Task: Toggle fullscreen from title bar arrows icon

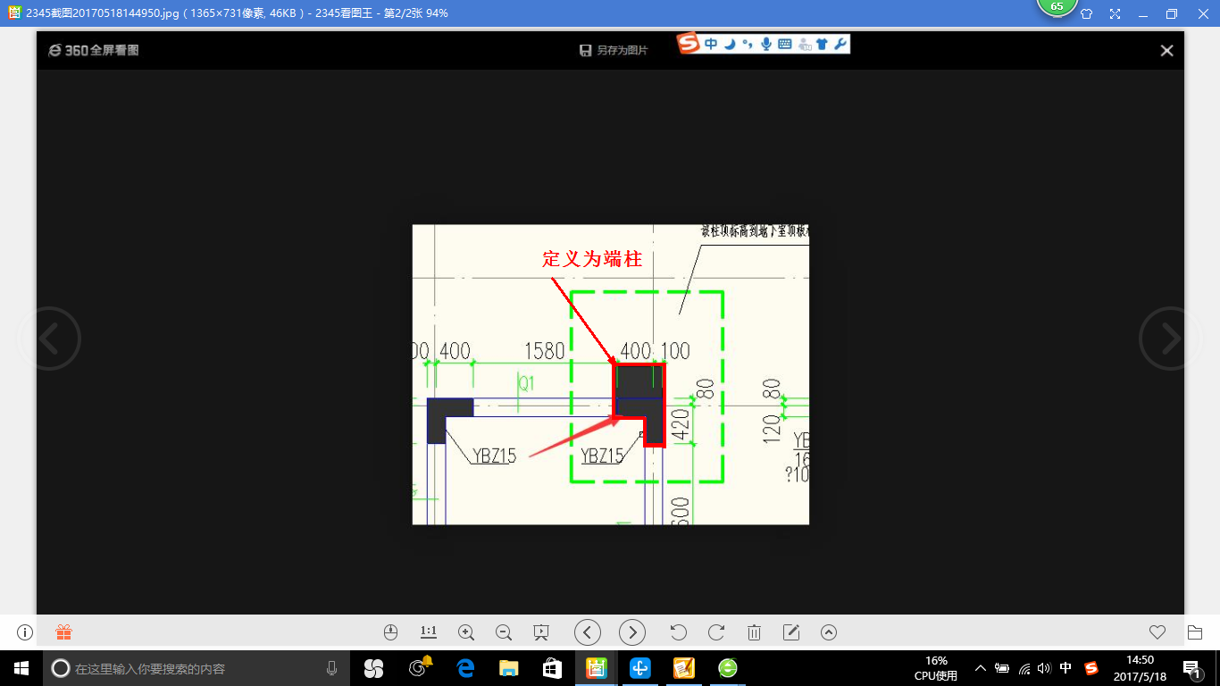Action: coord(1115,13)
